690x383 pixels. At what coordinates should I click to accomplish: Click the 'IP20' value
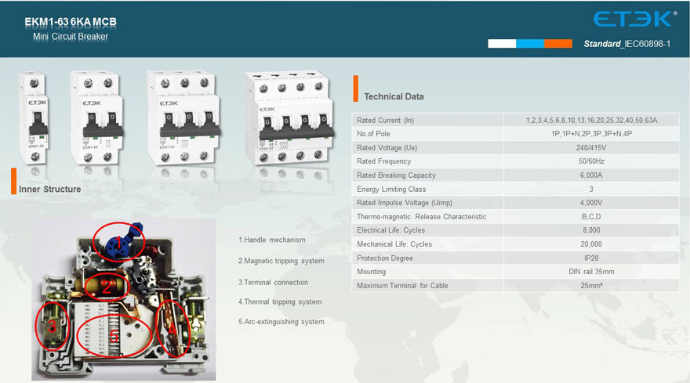[x=591, y=258]
